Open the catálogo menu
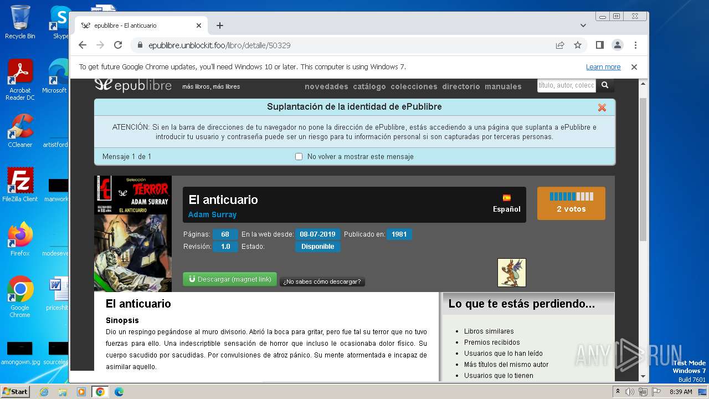Image resolution: width=709 pixels, height=399 pixels. [x=369, y=86]
